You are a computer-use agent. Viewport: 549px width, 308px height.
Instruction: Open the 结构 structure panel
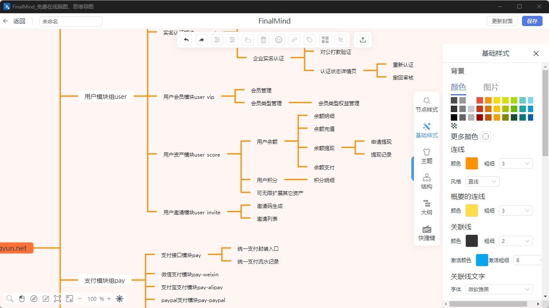pos(426,181)
